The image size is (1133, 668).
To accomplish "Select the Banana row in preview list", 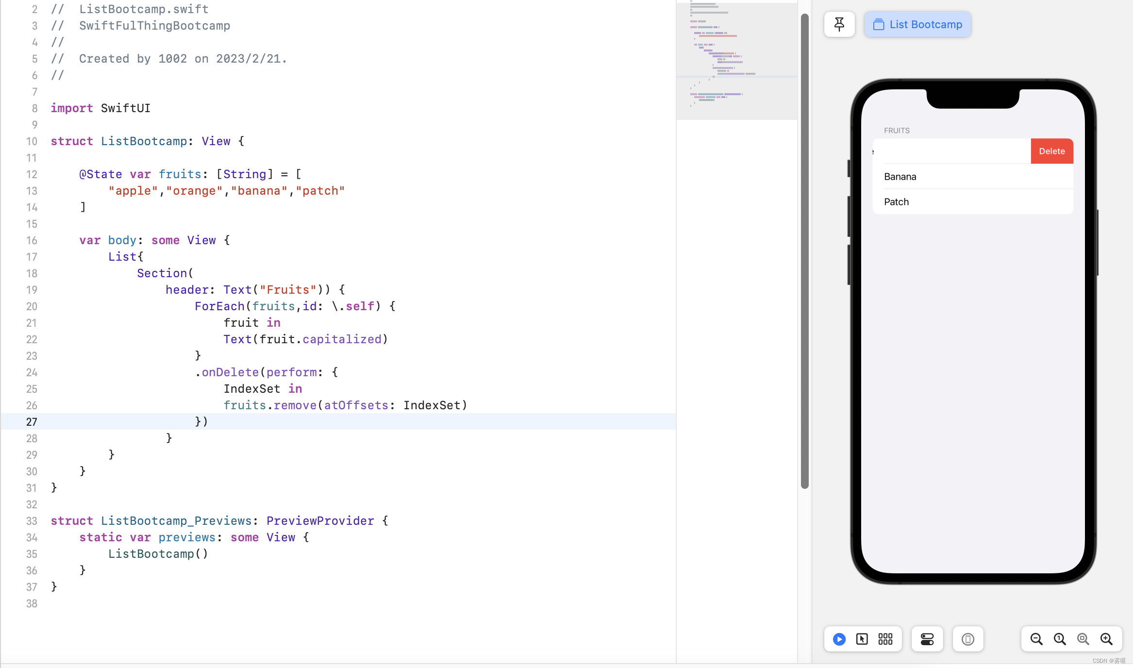I will (973, 177).
